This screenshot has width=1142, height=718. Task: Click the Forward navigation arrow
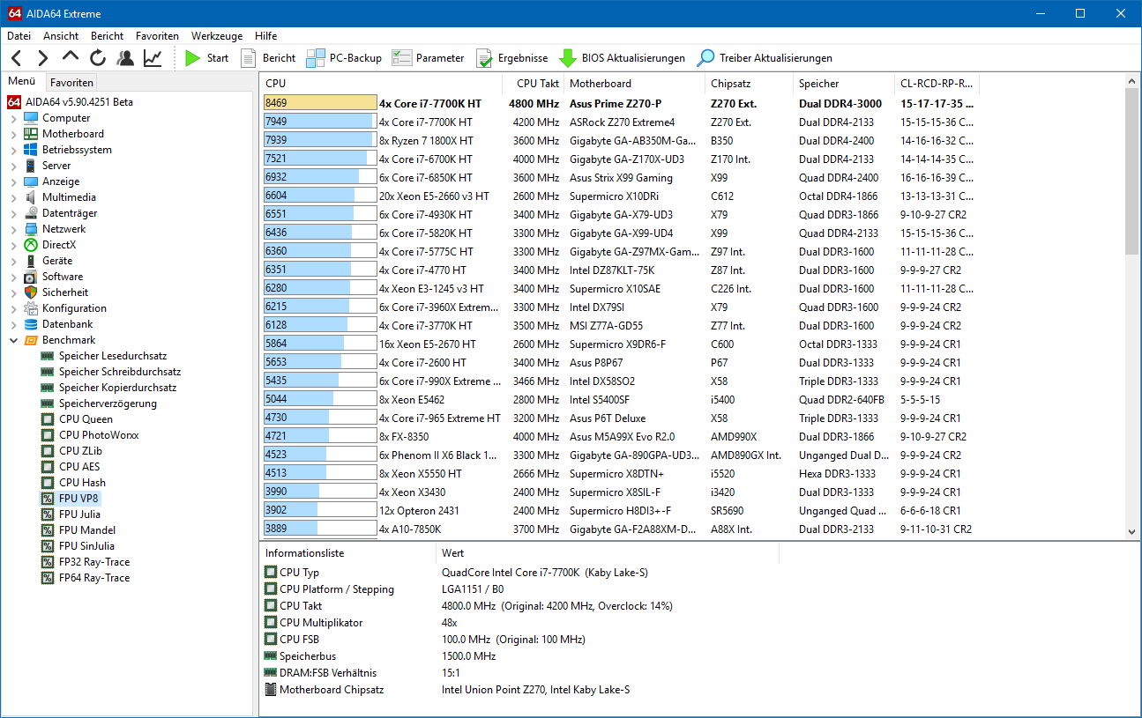tap(43, 58)
